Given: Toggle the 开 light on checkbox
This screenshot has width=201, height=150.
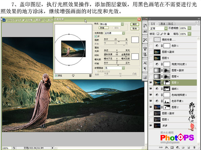Looking at the screenshot, I should [96, 36].
